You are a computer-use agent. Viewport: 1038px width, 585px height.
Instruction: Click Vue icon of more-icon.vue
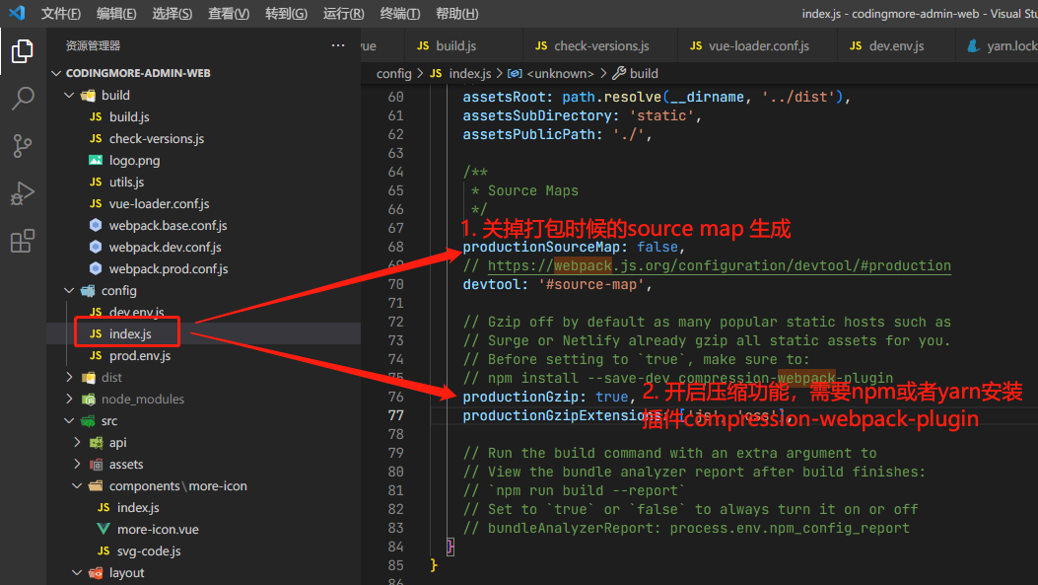coord(104,529)
